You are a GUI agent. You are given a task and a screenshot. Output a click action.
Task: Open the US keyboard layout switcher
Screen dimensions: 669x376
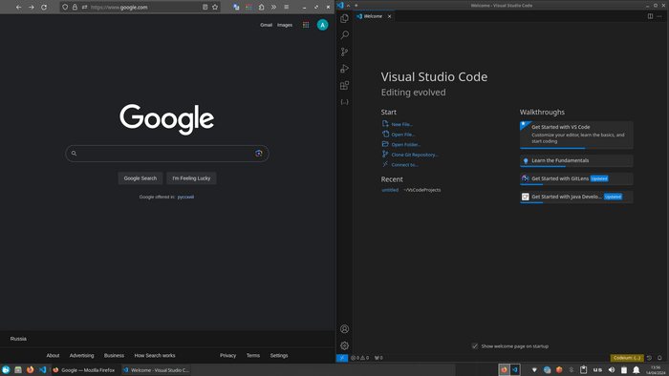[x=597, y=370]
